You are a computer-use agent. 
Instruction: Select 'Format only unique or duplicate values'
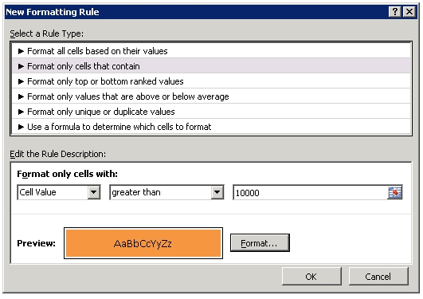click(211, 112)
